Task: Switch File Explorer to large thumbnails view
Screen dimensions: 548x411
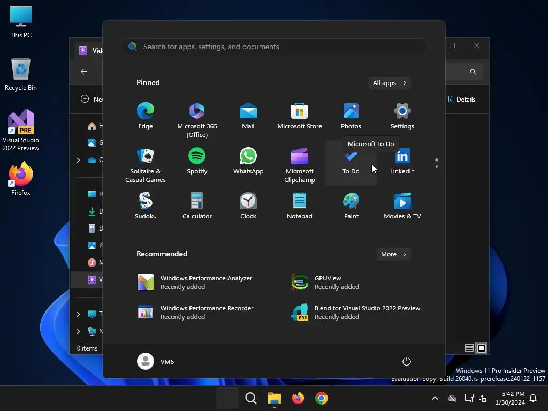Action: tap(481, 348)
